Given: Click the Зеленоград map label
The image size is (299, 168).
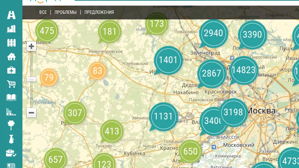Looking at the screenshot, I should pyautogui.click(x=205, y=53).
